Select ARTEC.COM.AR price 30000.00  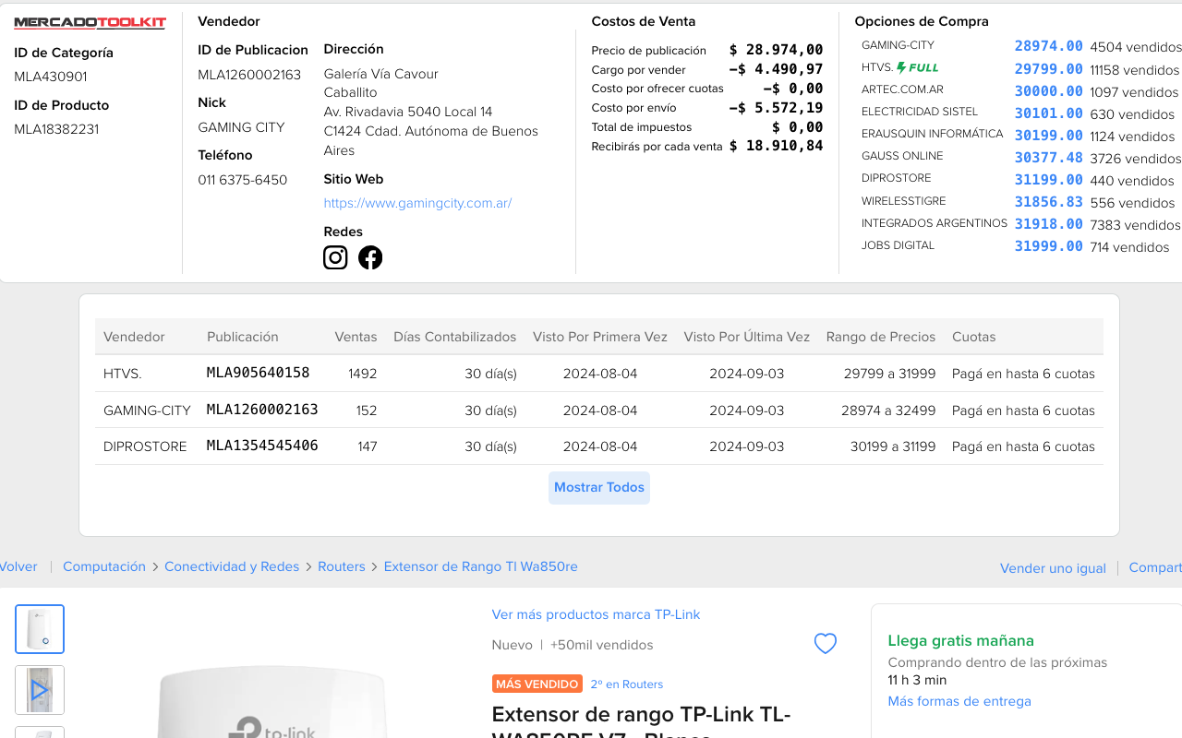[1048, 91]
